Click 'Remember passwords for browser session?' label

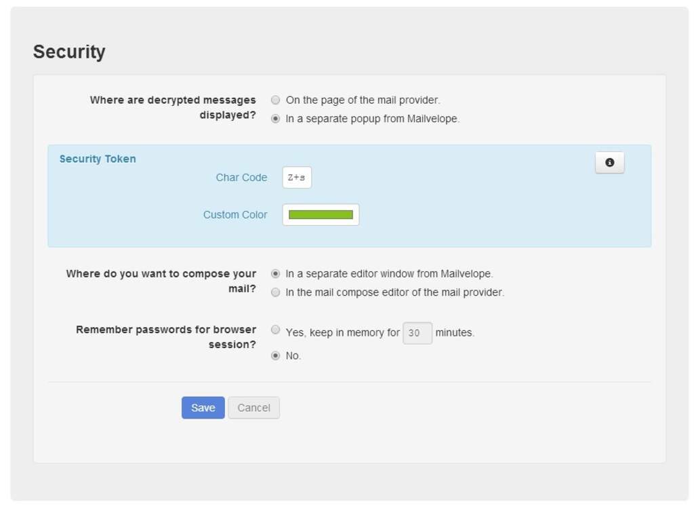[x=166, y=336]
